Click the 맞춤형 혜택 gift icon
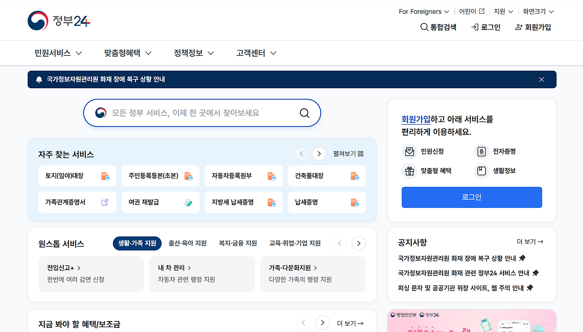The image size is (583, 332). pyautogui.click(x=409, y=171)
